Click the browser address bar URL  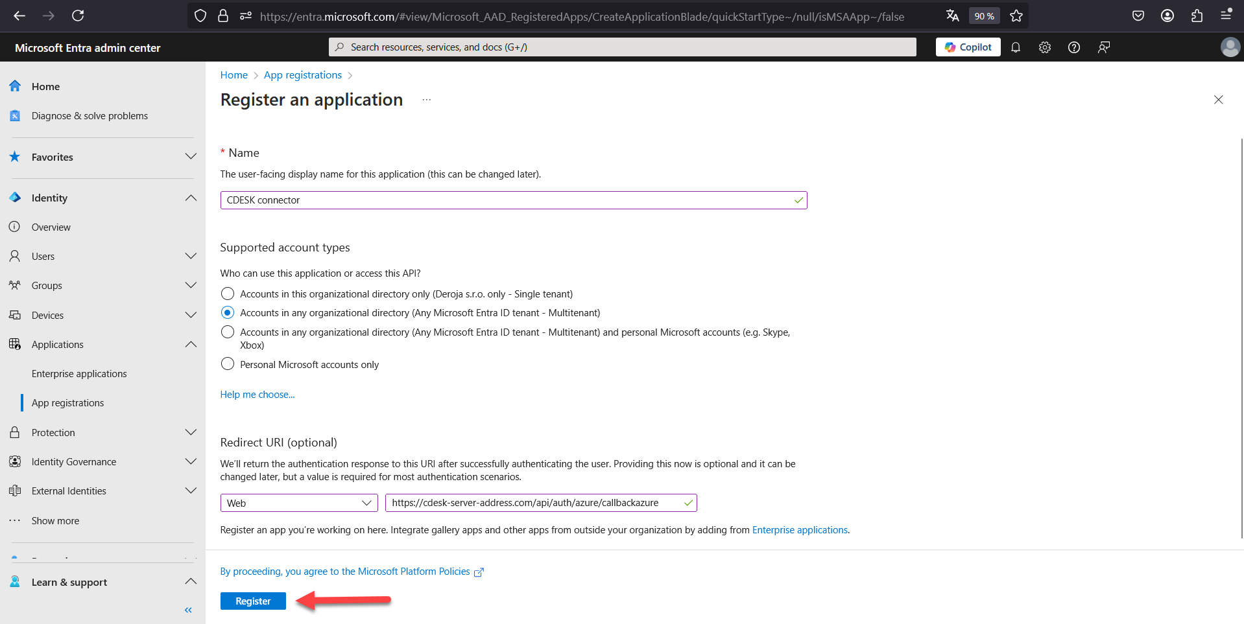582,16
